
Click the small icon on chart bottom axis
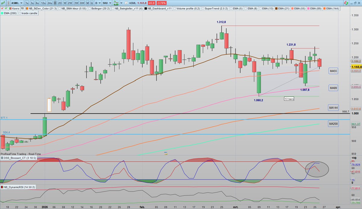point(166,153)
